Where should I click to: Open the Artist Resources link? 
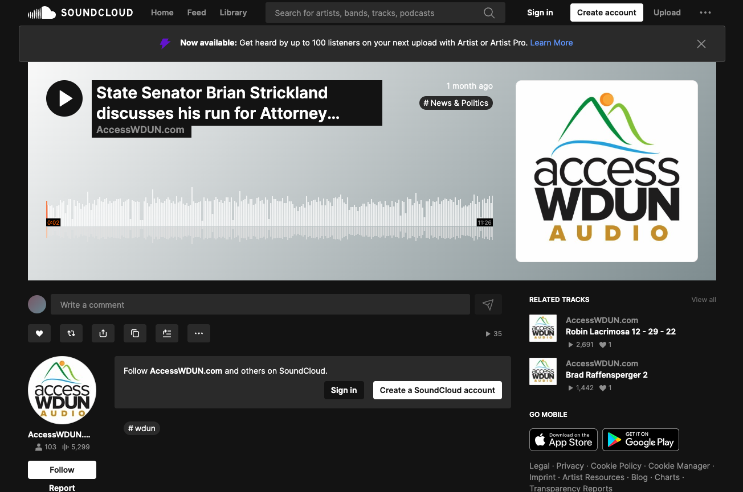594,477
